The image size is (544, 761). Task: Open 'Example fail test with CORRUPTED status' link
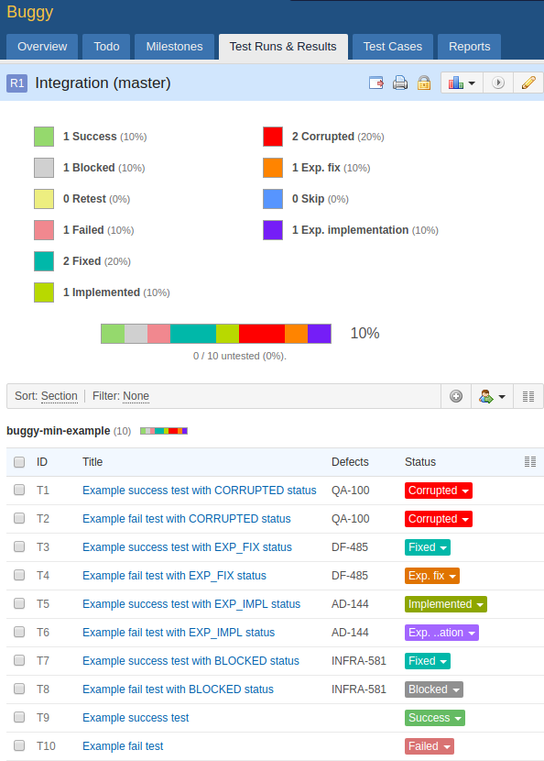tap(187, 519)
